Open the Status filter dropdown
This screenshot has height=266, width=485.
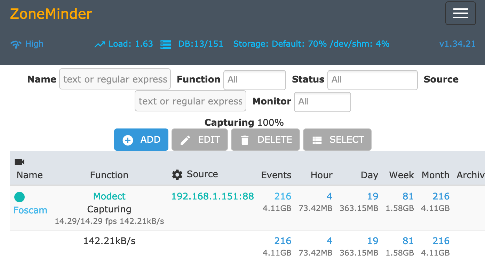373,80
